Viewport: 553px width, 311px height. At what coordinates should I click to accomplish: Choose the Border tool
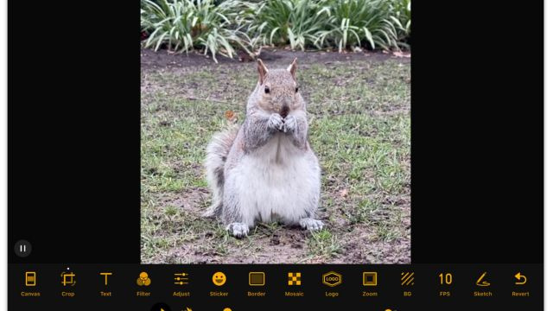(x=257, y=283)
